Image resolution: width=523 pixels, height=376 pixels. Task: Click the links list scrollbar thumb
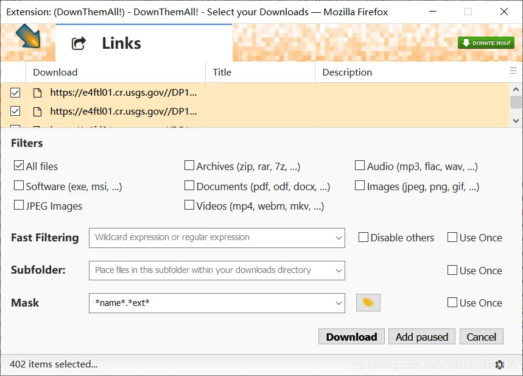pos(516,102)
